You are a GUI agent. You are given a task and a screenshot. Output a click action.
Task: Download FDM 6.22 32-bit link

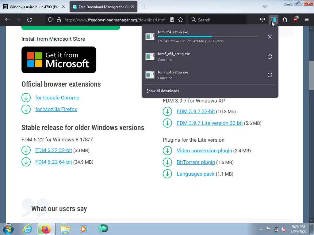[54, 151]
